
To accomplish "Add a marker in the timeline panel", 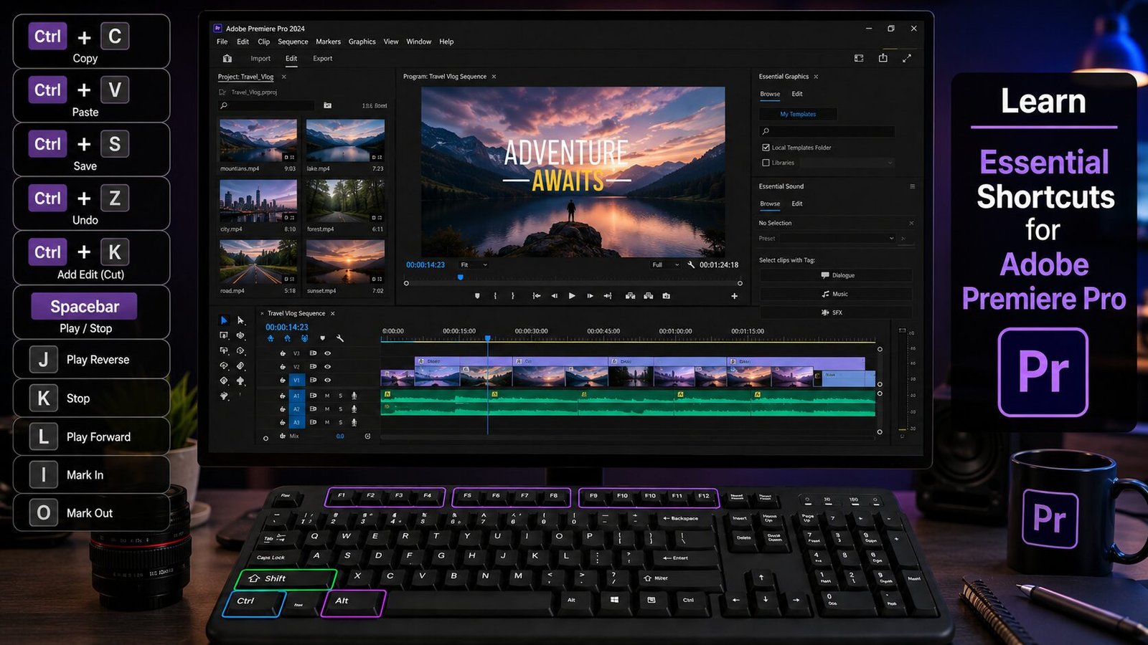I will pyautogui.click(x=322, y=338).
